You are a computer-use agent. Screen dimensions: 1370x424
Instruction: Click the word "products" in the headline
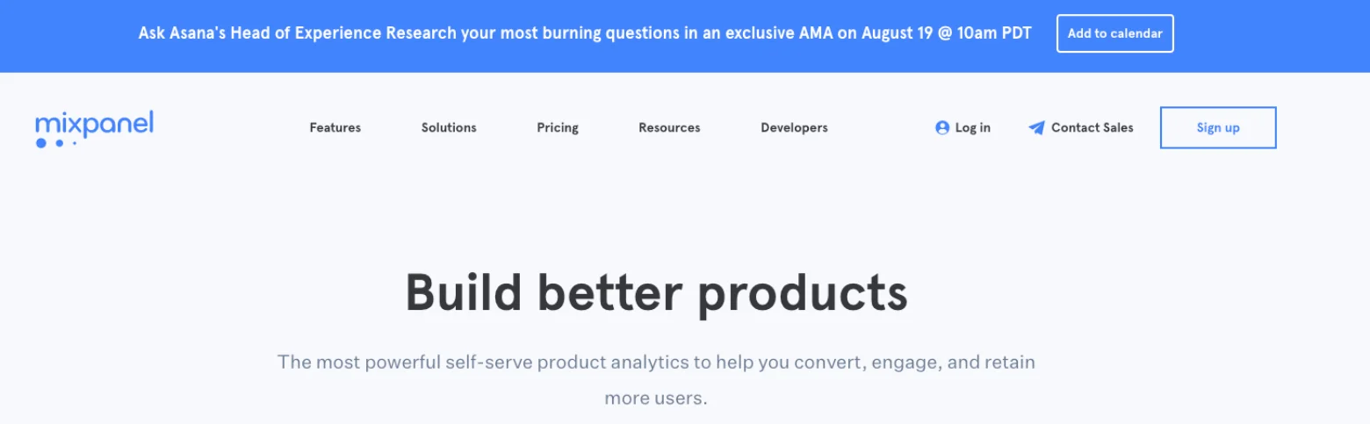click(803, 292)
